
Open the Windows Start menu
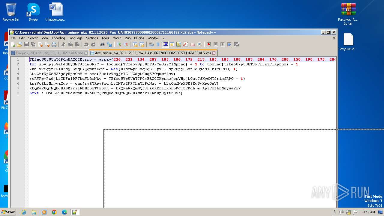pyautogui.click(x=8, y=212)
